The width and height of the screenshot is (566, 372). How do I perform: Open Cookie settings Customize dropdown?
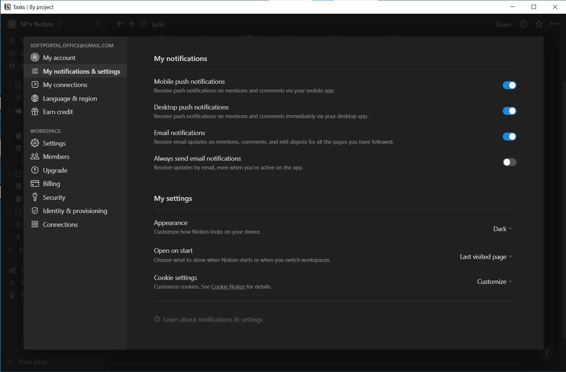click(494, 282)
